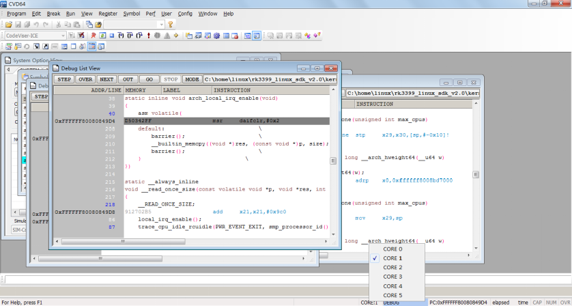Click the yellow help question mark icon
572x306 pixels.
[x=171, y=24]
